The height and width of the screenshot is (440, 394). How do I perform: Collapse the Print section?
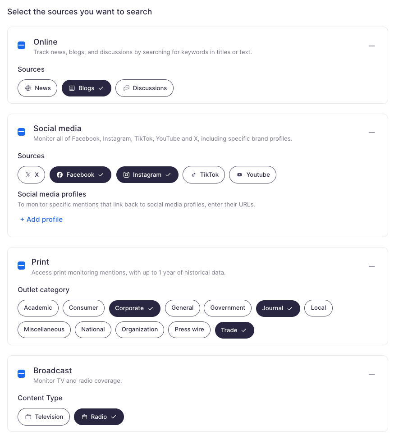371,266
